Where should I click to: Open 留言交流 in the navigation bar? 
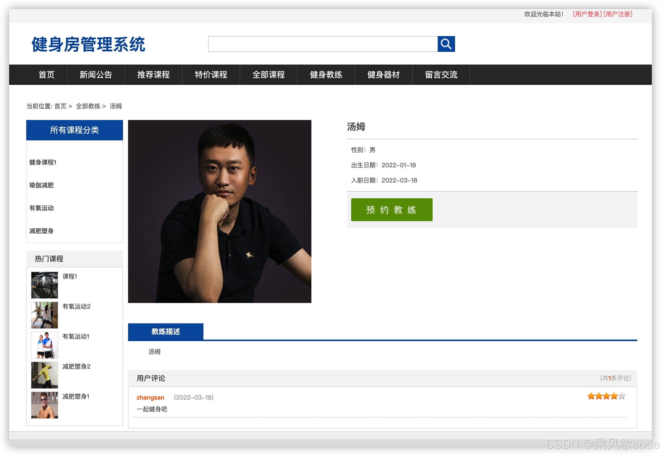click(441, 75)
